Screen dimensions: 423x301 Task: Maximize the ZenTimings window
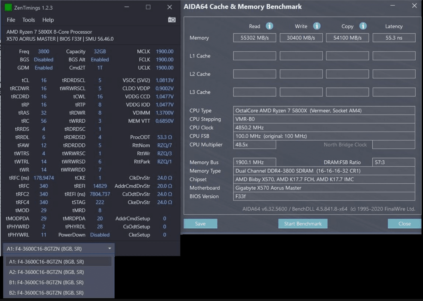click(x=148, y=7)
